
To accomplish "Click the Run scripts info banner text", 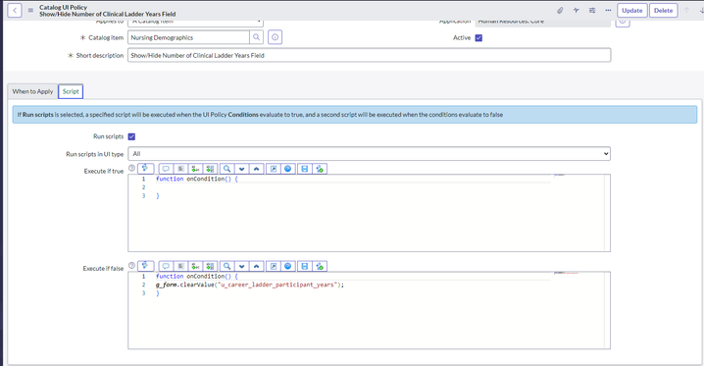I will click(260, 115).
